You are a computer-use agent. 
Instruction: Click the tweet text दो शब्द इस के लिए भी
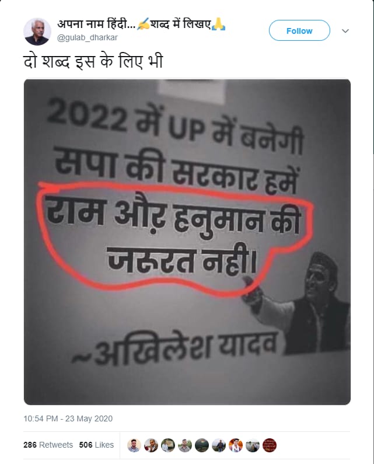(x=93, y=61)
